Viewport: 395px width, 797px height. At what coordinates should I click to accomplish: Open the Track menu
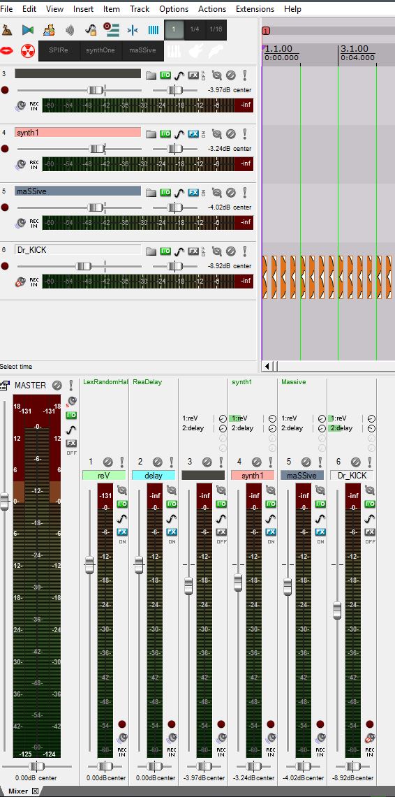point(140,8)
